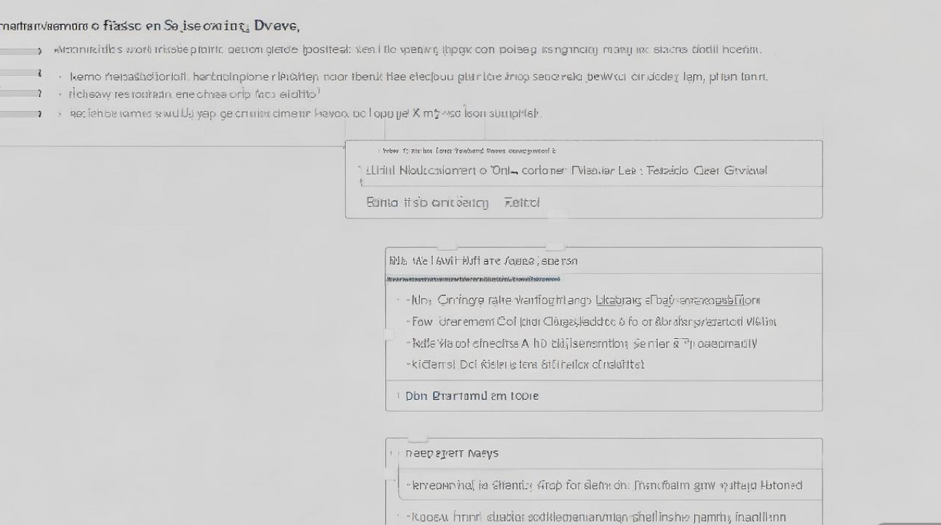Click the small caption text atop the first panel
This screenshot has height=525, width=941.
(x=468, y=150)
